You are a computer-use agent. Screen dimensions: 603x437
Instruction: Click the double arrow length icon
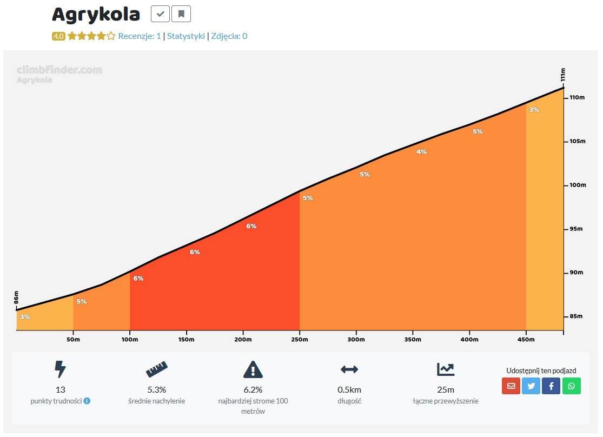pos(349,369)
